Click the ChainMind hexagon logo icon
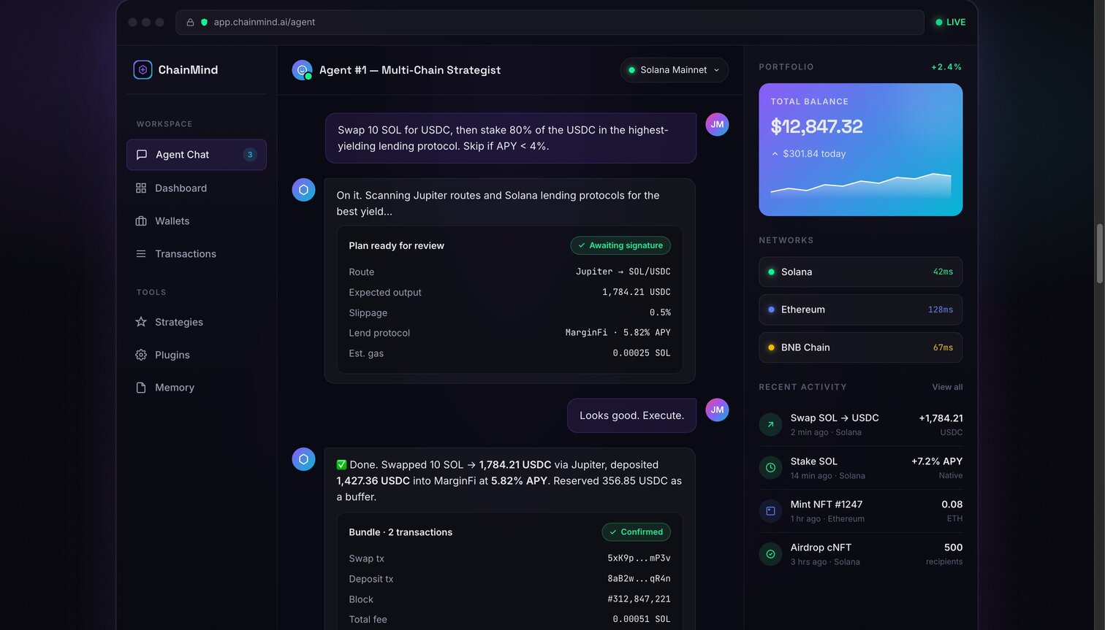This screenshot has width=1105, height=630. (x=143, y=69)
